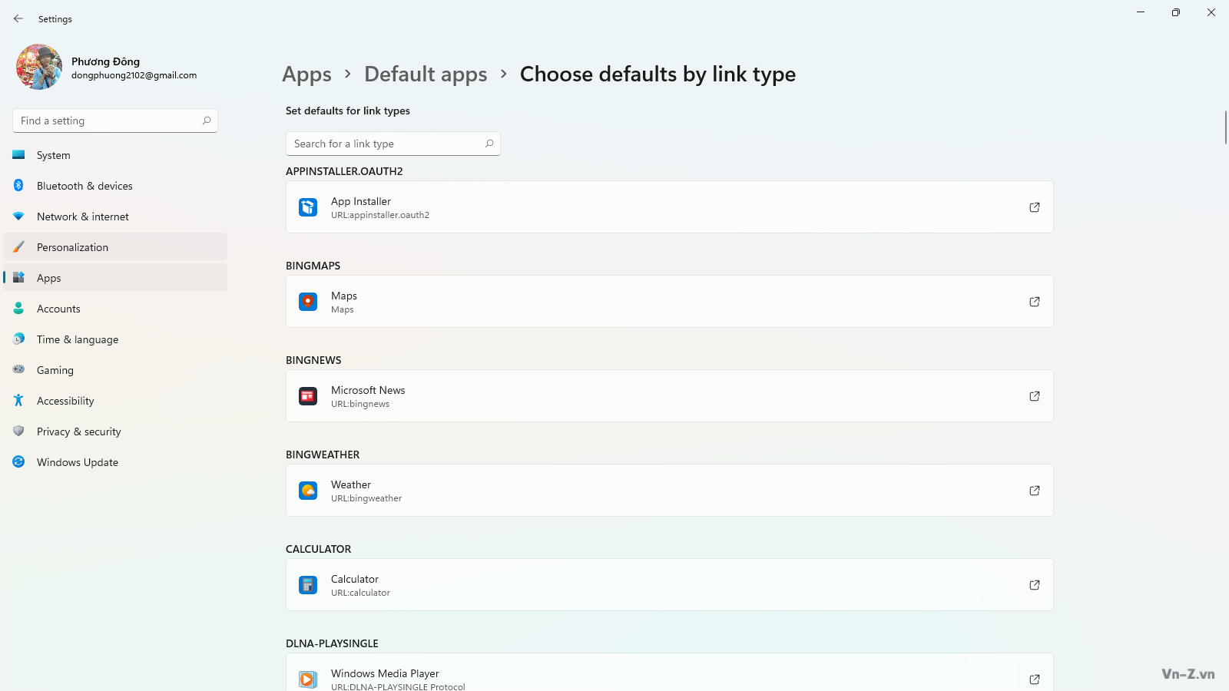Click the Time & language globe icon
Viewport: 1229px width, 691px height.
pyautogui.click(x=18, y=339)
